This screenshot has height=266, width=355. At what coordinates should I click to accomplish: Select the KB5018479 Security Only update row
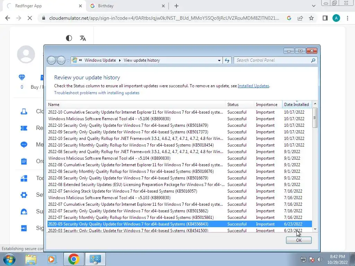[x=180, y=125]
